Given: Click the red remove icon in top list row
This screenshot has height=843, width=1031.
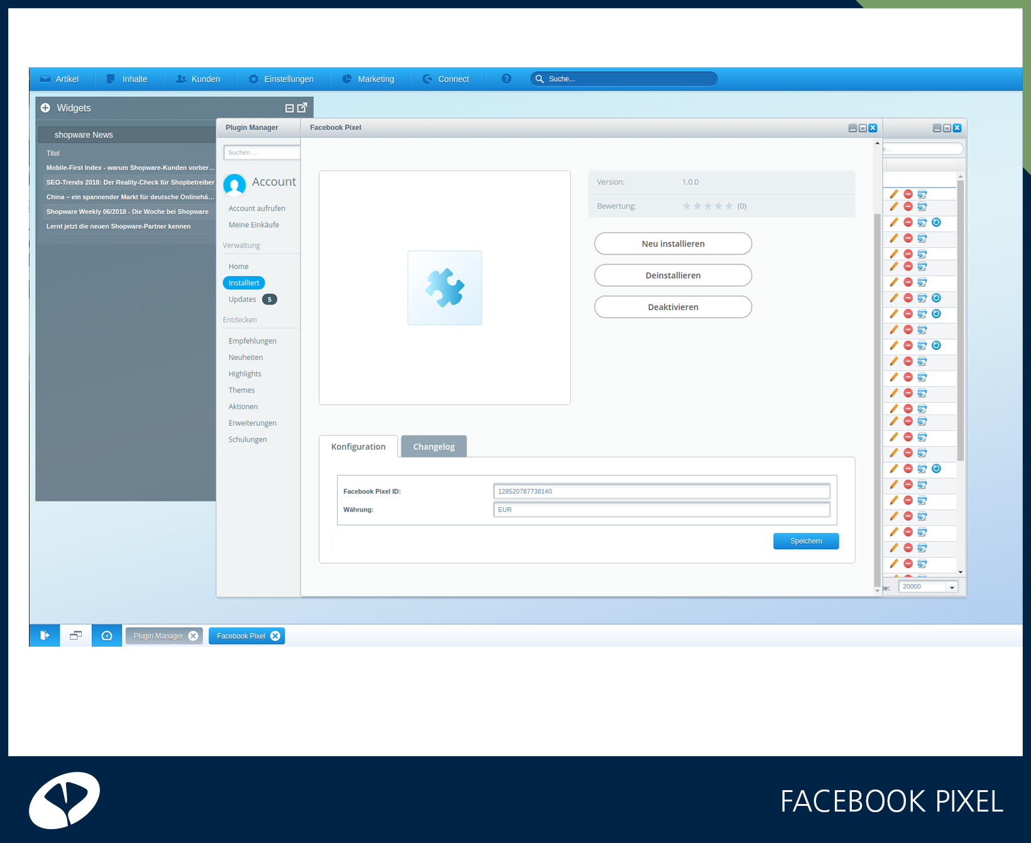Looking at the screenshot, I should (908, 194).
